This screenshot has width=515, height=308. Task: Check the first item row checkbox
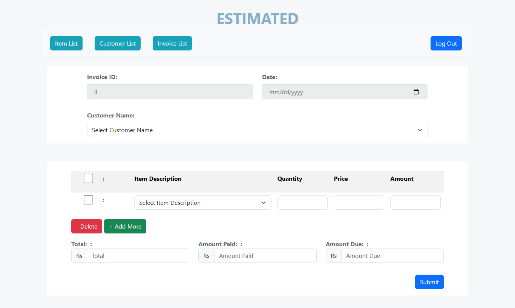[88, 200]
